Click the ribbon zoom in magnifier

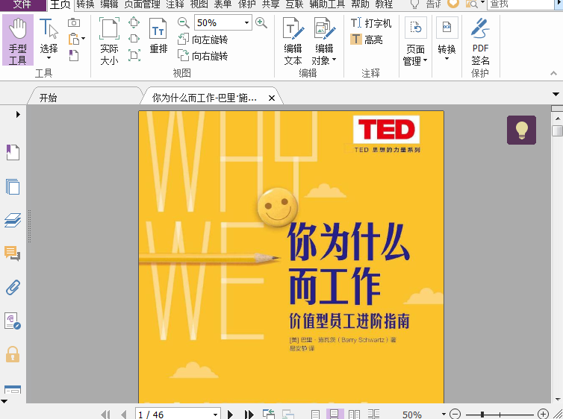(x=261, y=23)
